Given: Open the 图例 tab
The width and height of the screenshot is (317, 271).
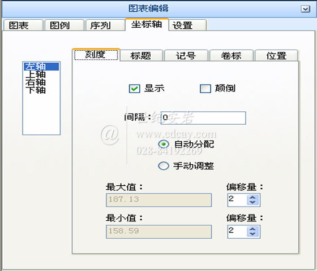Looking at the screenshot, I should (x=64, y=25).
